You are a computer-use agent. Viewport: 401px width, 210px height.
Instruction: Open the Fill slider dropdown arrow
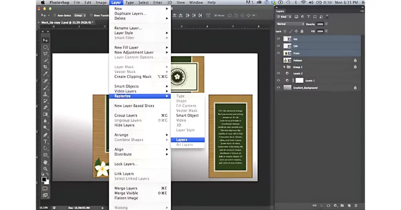click(326, 31)
